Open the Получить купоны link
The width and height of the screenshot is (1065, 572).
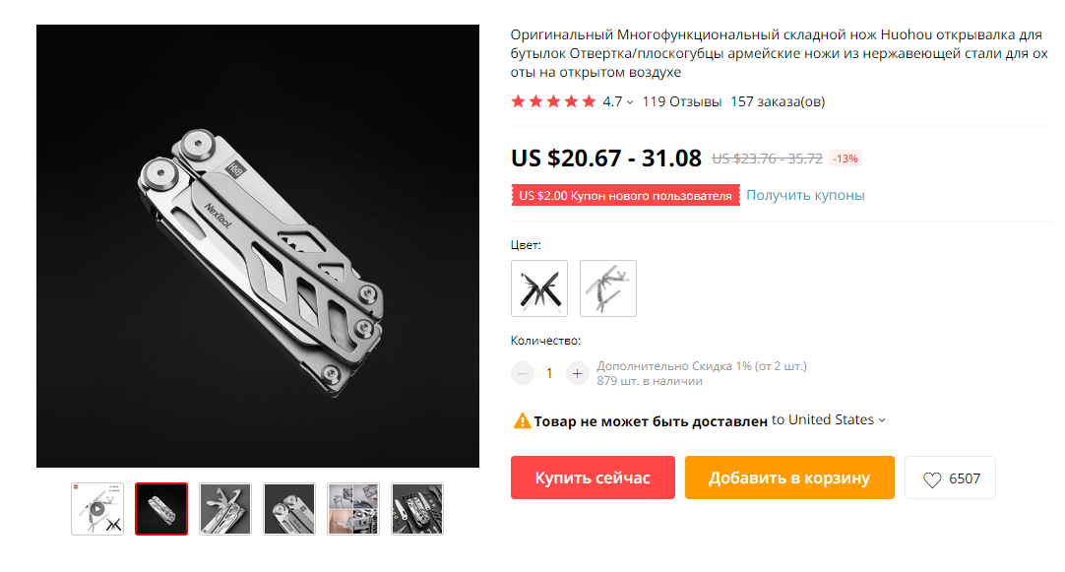[x=805, y=195]
